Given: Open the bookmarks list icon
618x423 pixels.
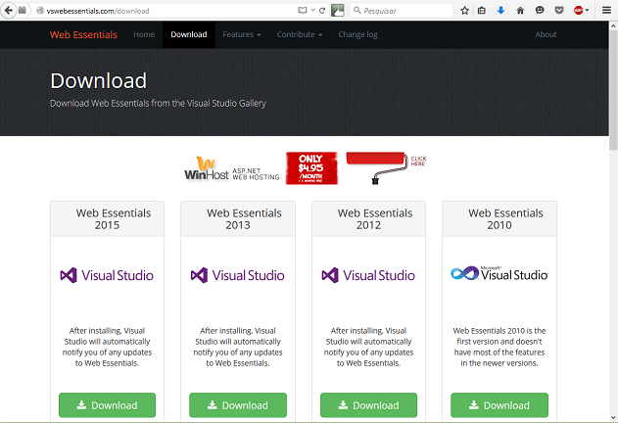Looking at the screenshot, I should click(482, 11).
